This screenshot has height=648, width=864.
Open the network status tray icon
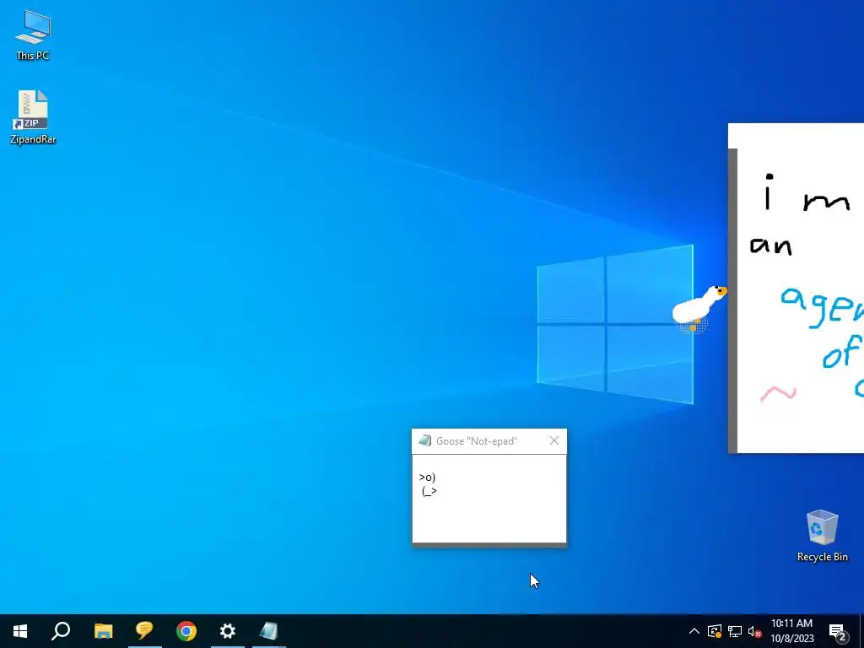pos(735,631)
